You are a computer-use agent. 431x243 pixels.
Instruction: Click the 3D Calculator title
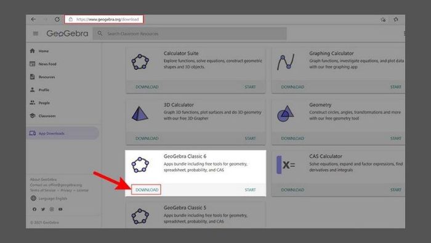point(179,105)
